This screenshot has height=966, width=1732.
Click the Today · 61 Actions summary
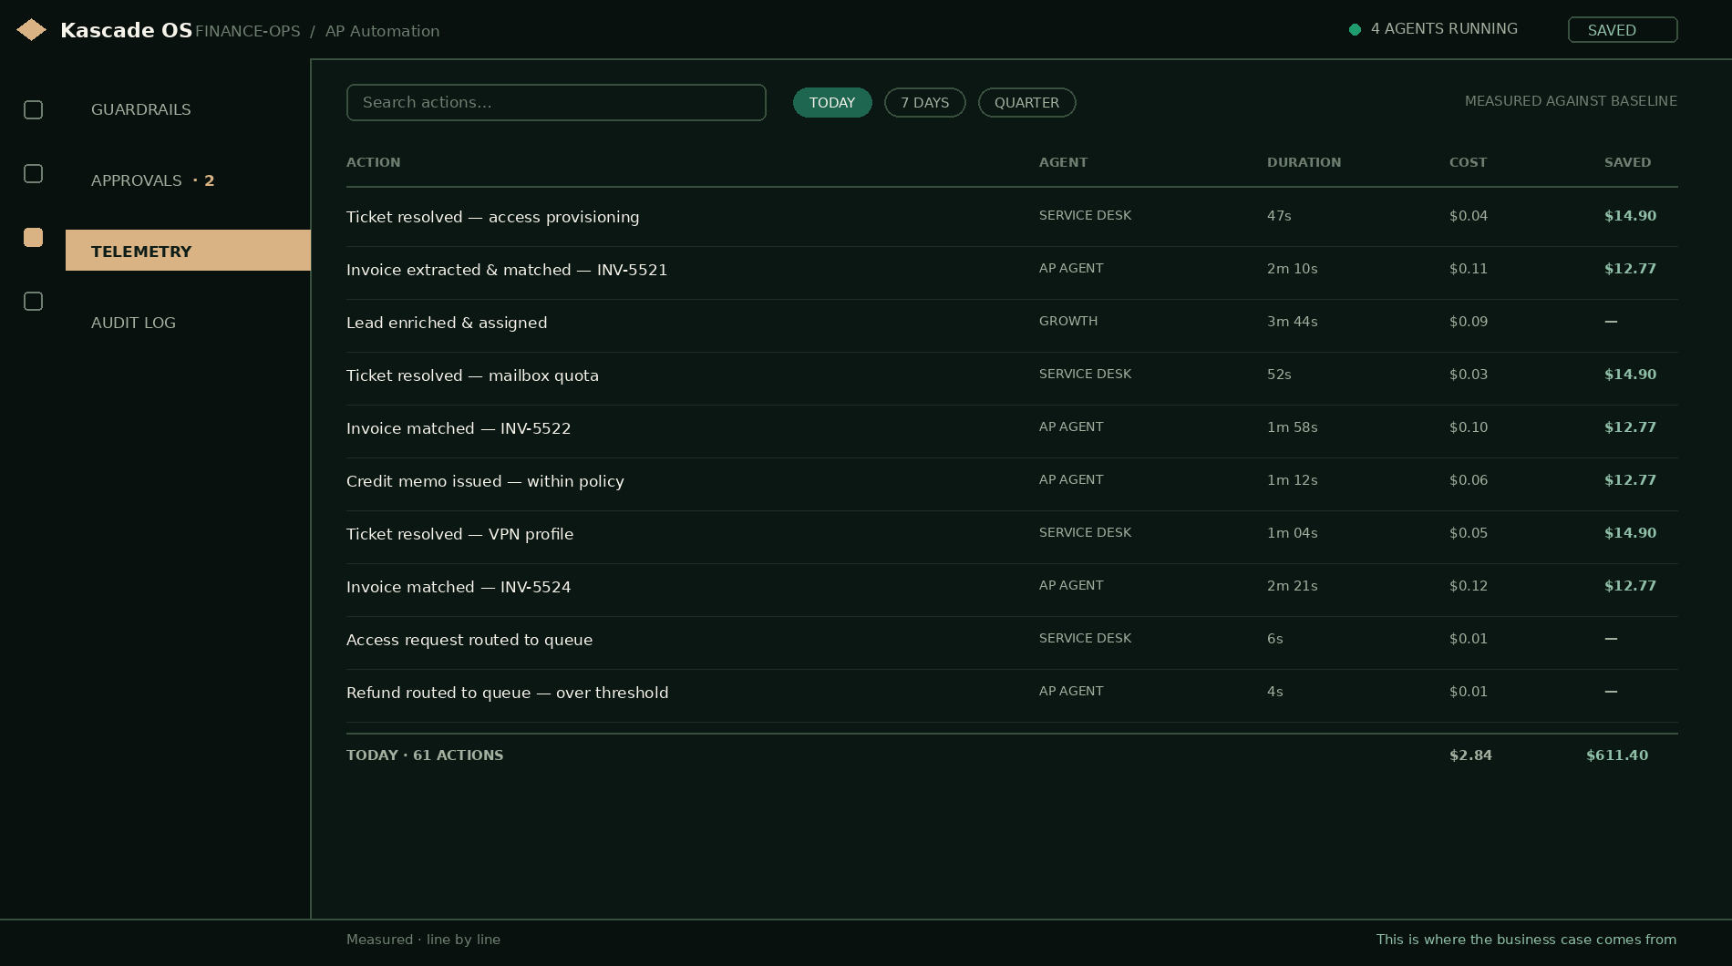point(425,755)
